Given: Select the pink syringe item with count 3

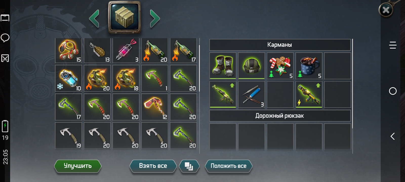Looking at the screenshot, I should [x=126, y=51].
